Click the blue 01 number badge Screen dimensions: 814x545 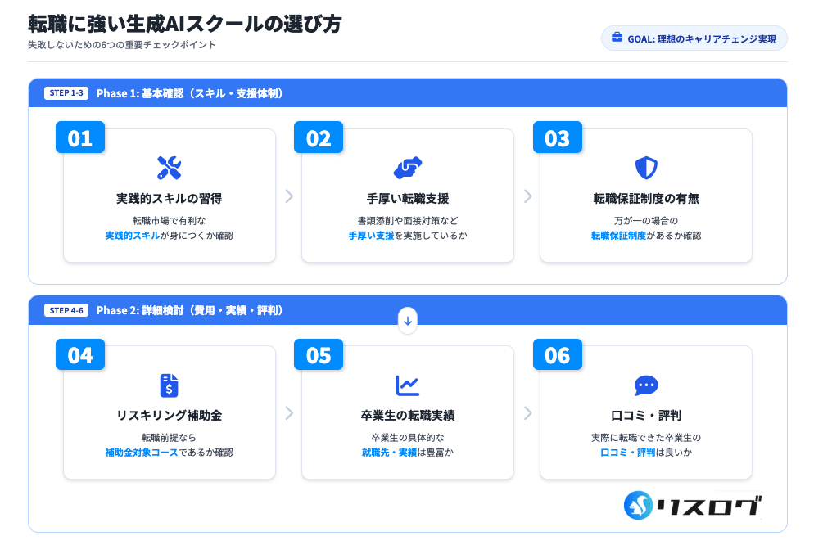pos(80,137)
